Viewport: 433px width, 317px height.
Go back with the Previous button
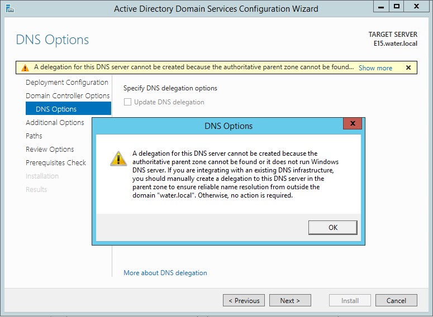[x=244, y=300]
